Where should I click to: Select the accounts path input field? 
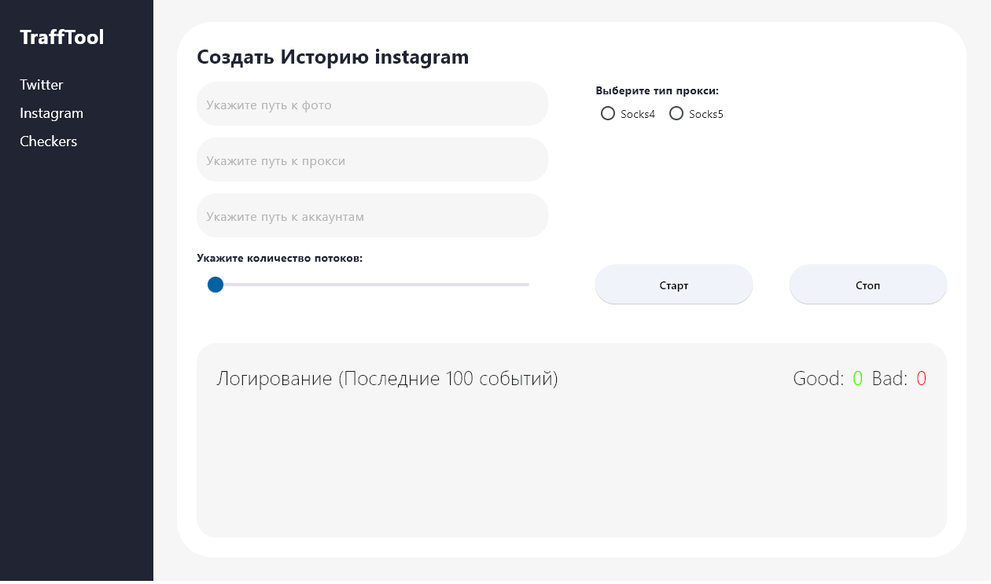[x=371, y=216]
